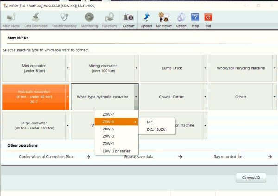Click the MPDr title bar app icon

point(6,6)
